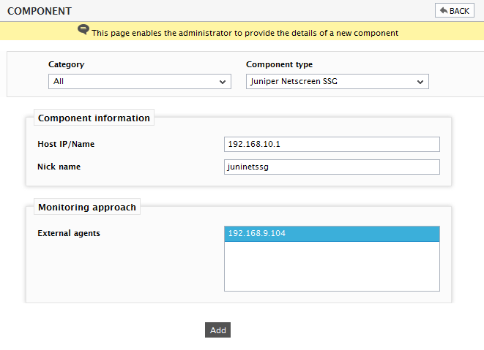
Task: Click the speech bubble info icon
Action: (x=83, y=29)
